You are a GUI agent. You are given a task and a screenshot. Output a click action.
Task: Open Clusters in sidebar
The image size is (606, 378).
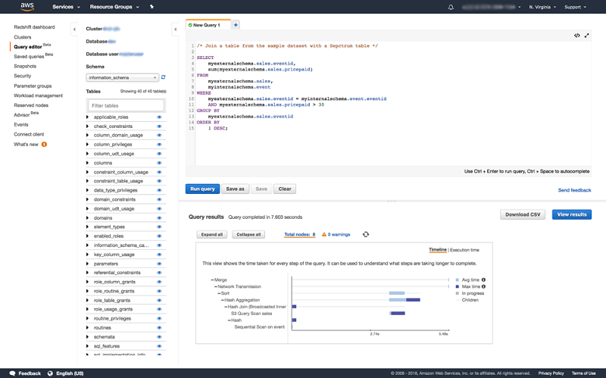tap(23, 37)
